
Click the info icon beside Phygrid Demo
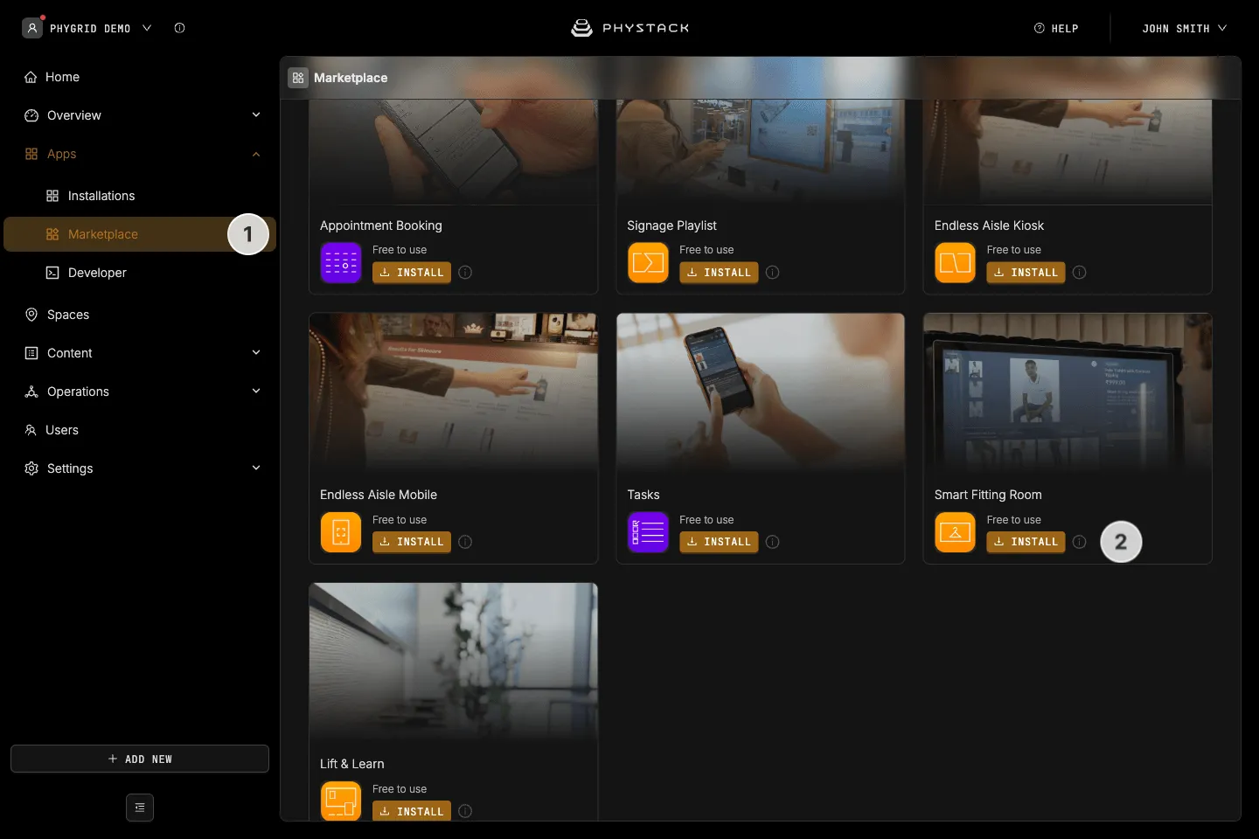(179, 28)
